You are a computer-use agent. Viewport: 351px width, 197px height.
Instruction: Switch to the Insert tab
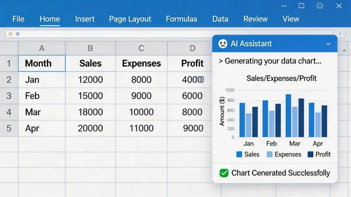click(x=84, y=19)
